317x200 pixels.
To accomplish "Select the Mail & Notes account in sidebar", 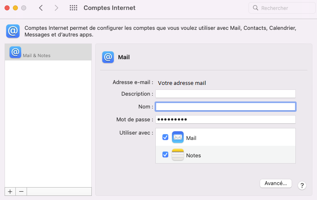I will click(48, 52).
